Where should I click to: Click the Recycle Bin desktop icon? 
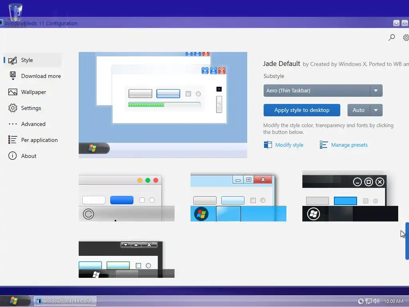coord(16,12)
